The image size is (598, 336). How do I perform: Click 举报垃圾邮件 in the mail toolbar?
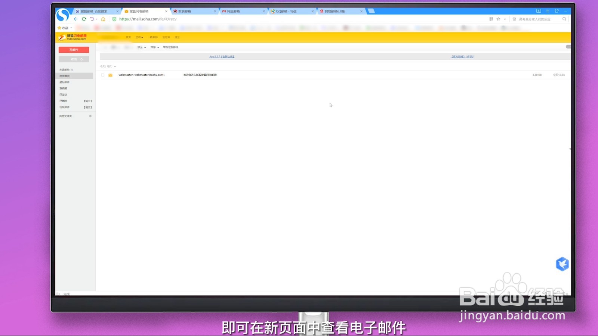click(170, 47)
